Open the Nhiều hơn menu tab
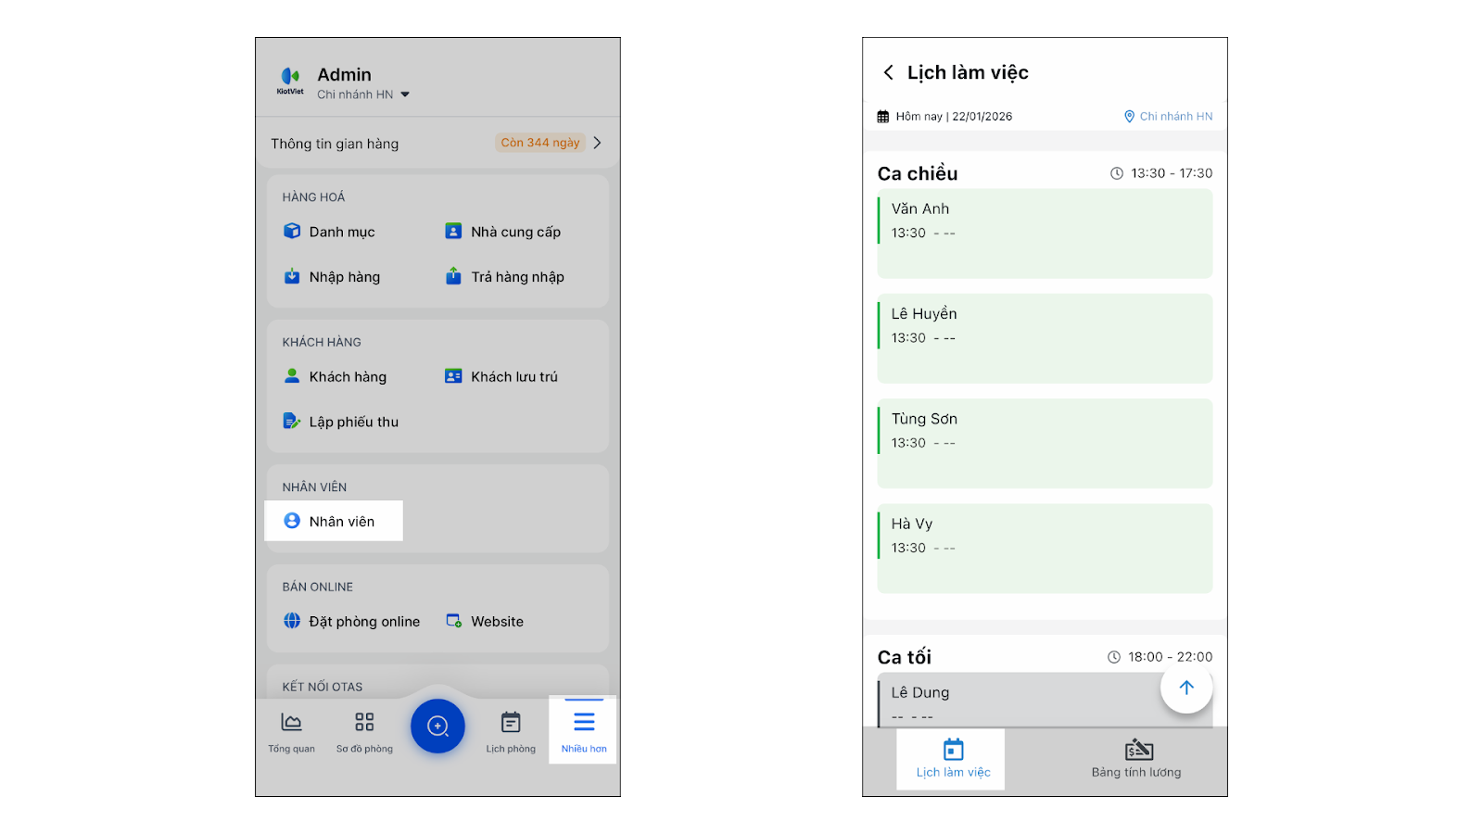 (583, 731)
